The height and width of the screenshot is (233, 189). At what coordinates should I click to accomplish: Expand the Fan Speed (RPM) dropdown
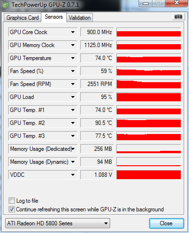[73, 84]
